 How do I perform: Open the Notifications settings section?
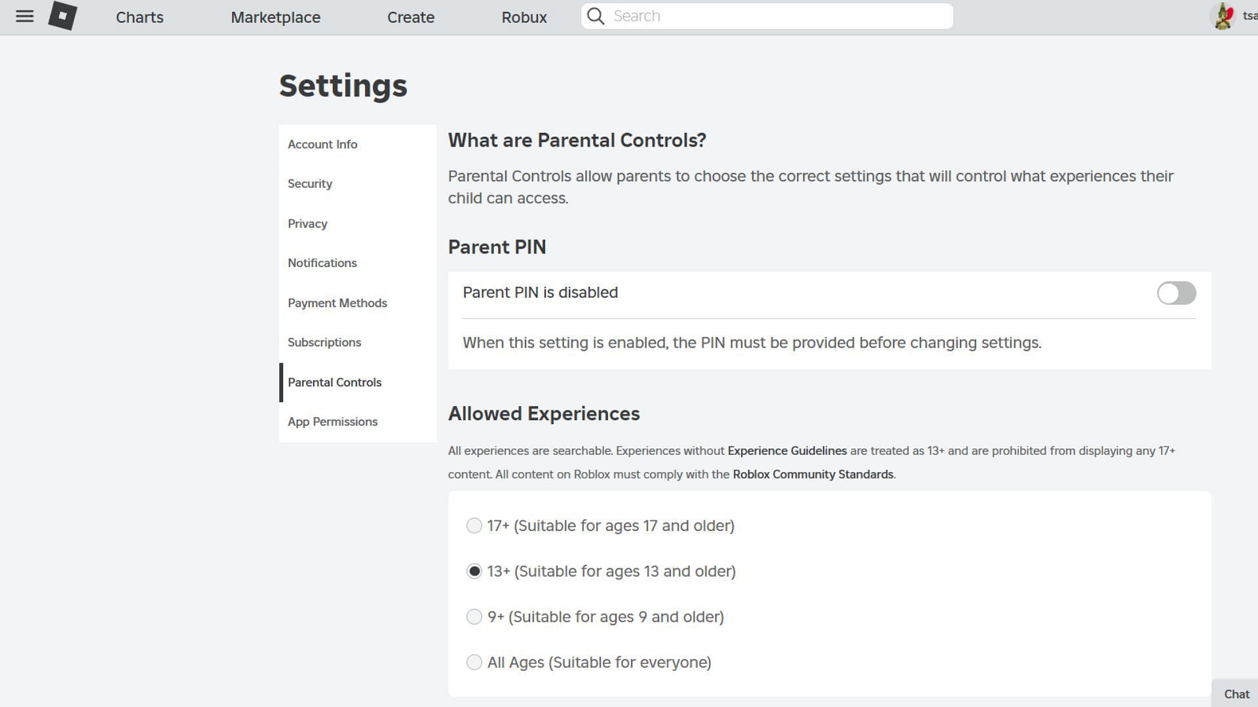pos(322,263)
